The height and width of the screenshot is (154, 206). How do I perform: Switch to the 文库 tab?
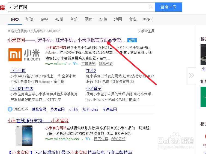(133, 19)
